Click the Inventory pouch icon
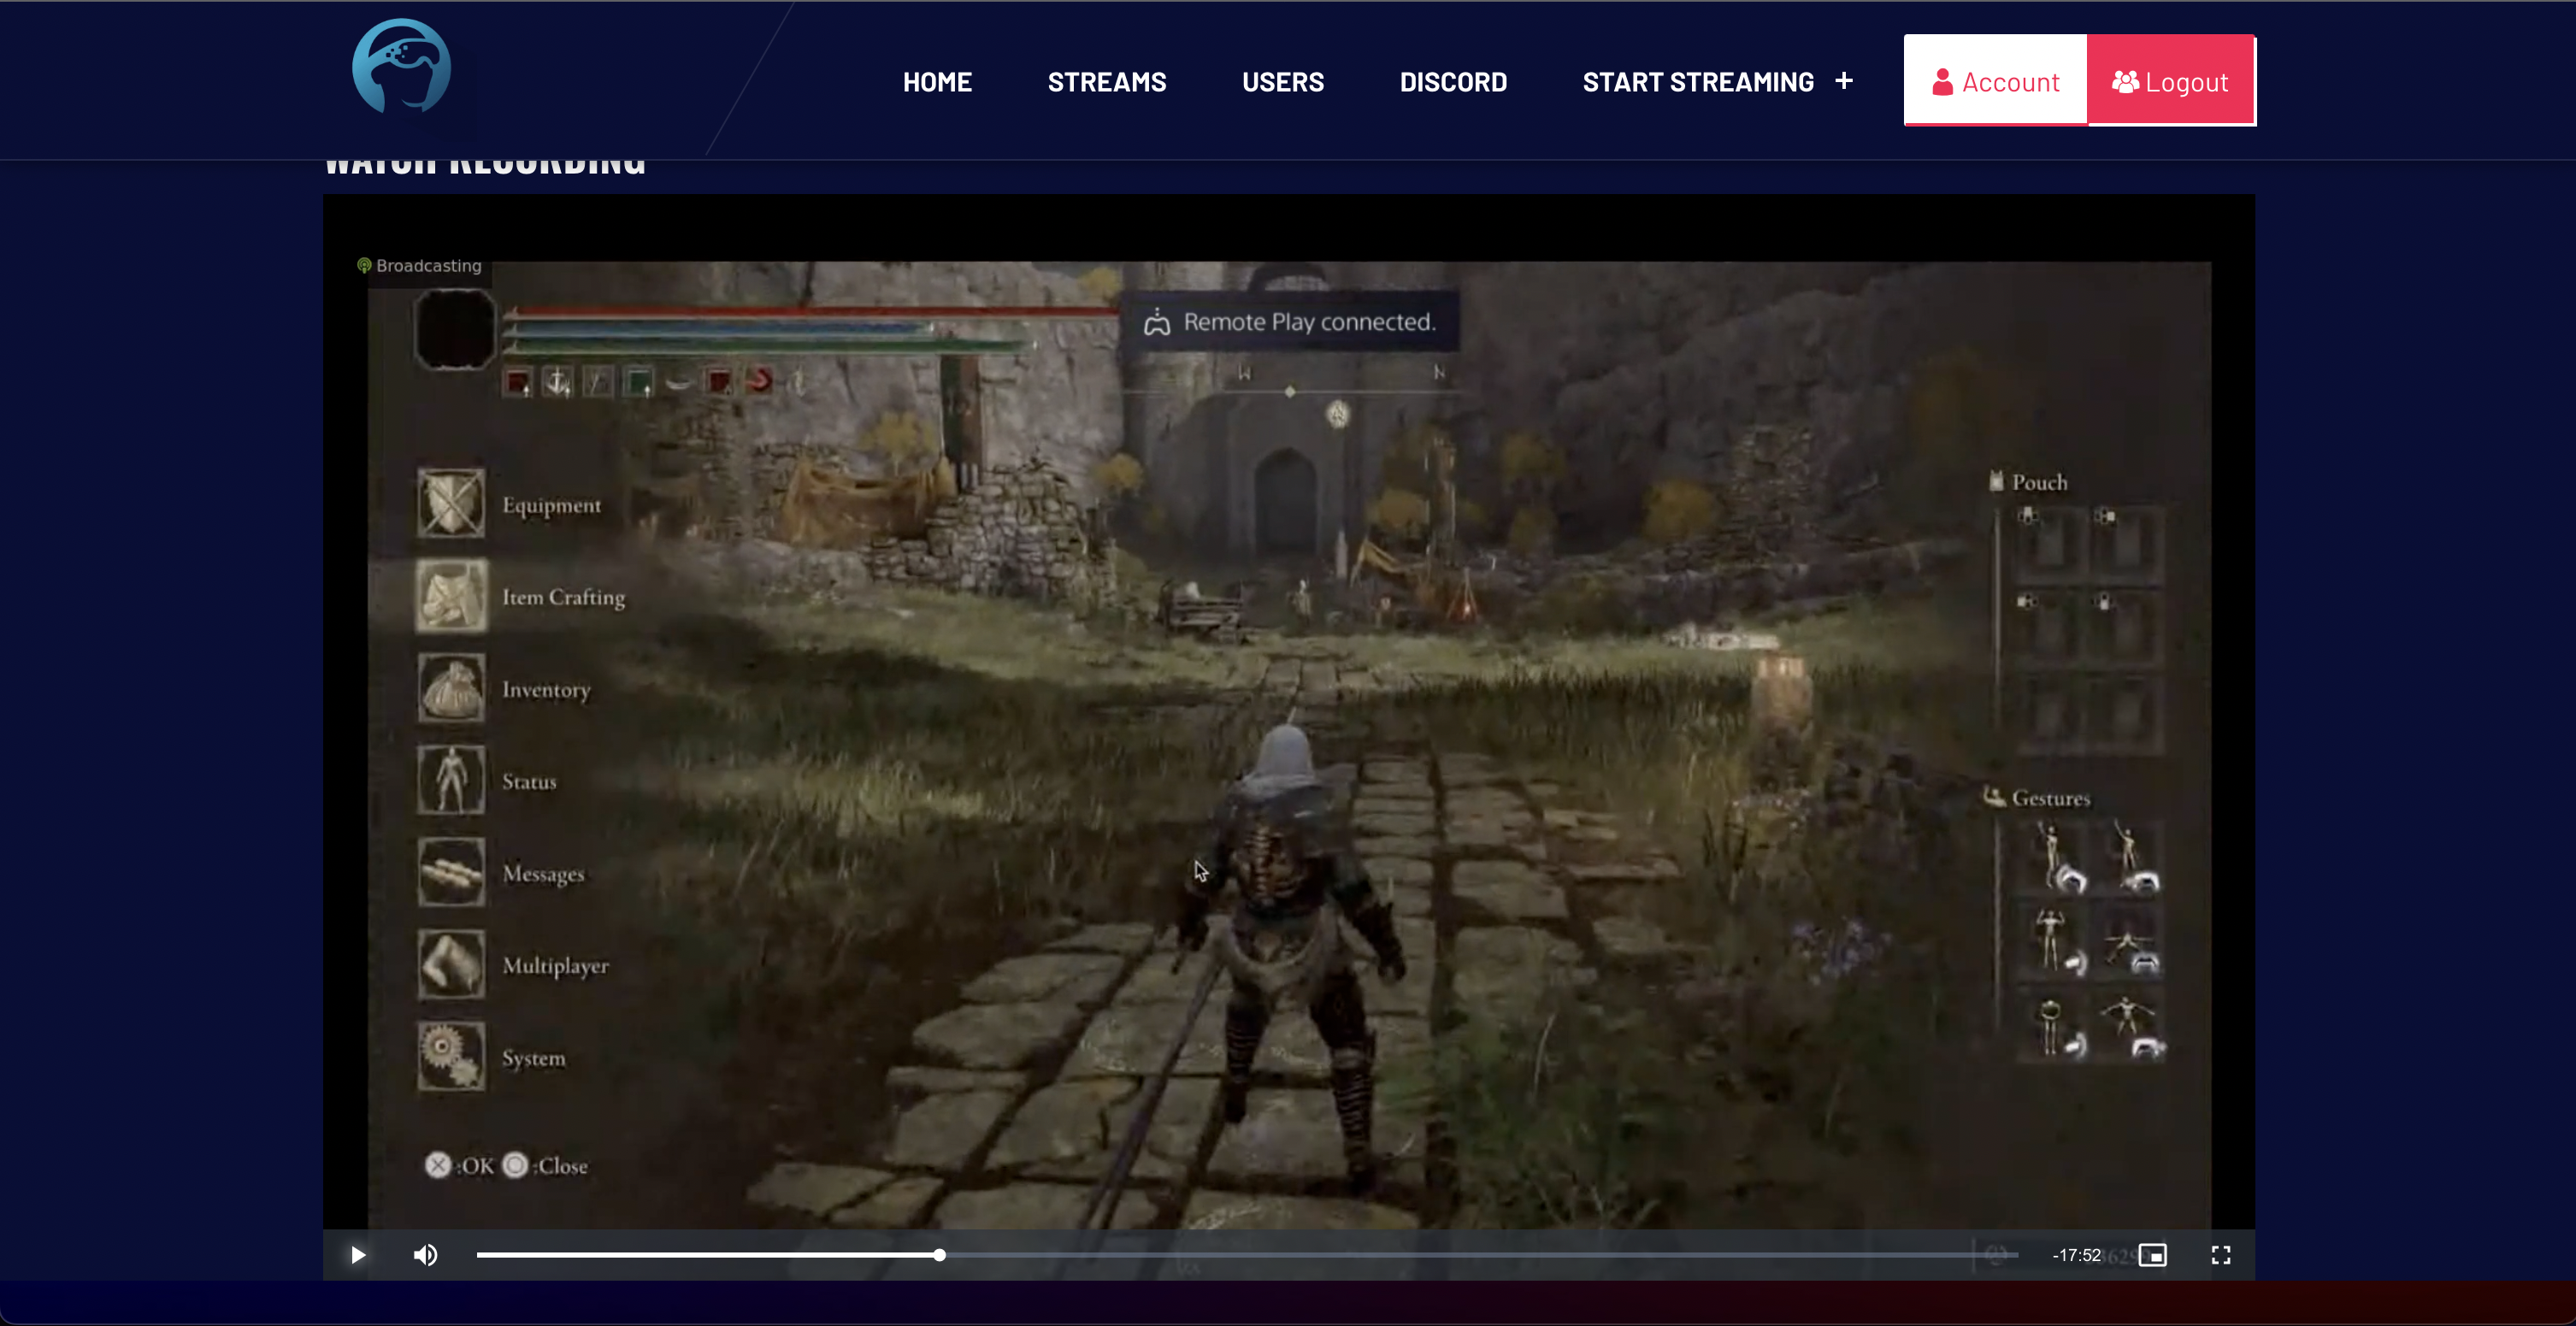The height and width of the screenshot is (1326, 2576). [451, 688]
